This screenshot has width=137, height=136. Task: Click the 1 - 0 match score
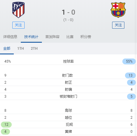coord(68,12)
